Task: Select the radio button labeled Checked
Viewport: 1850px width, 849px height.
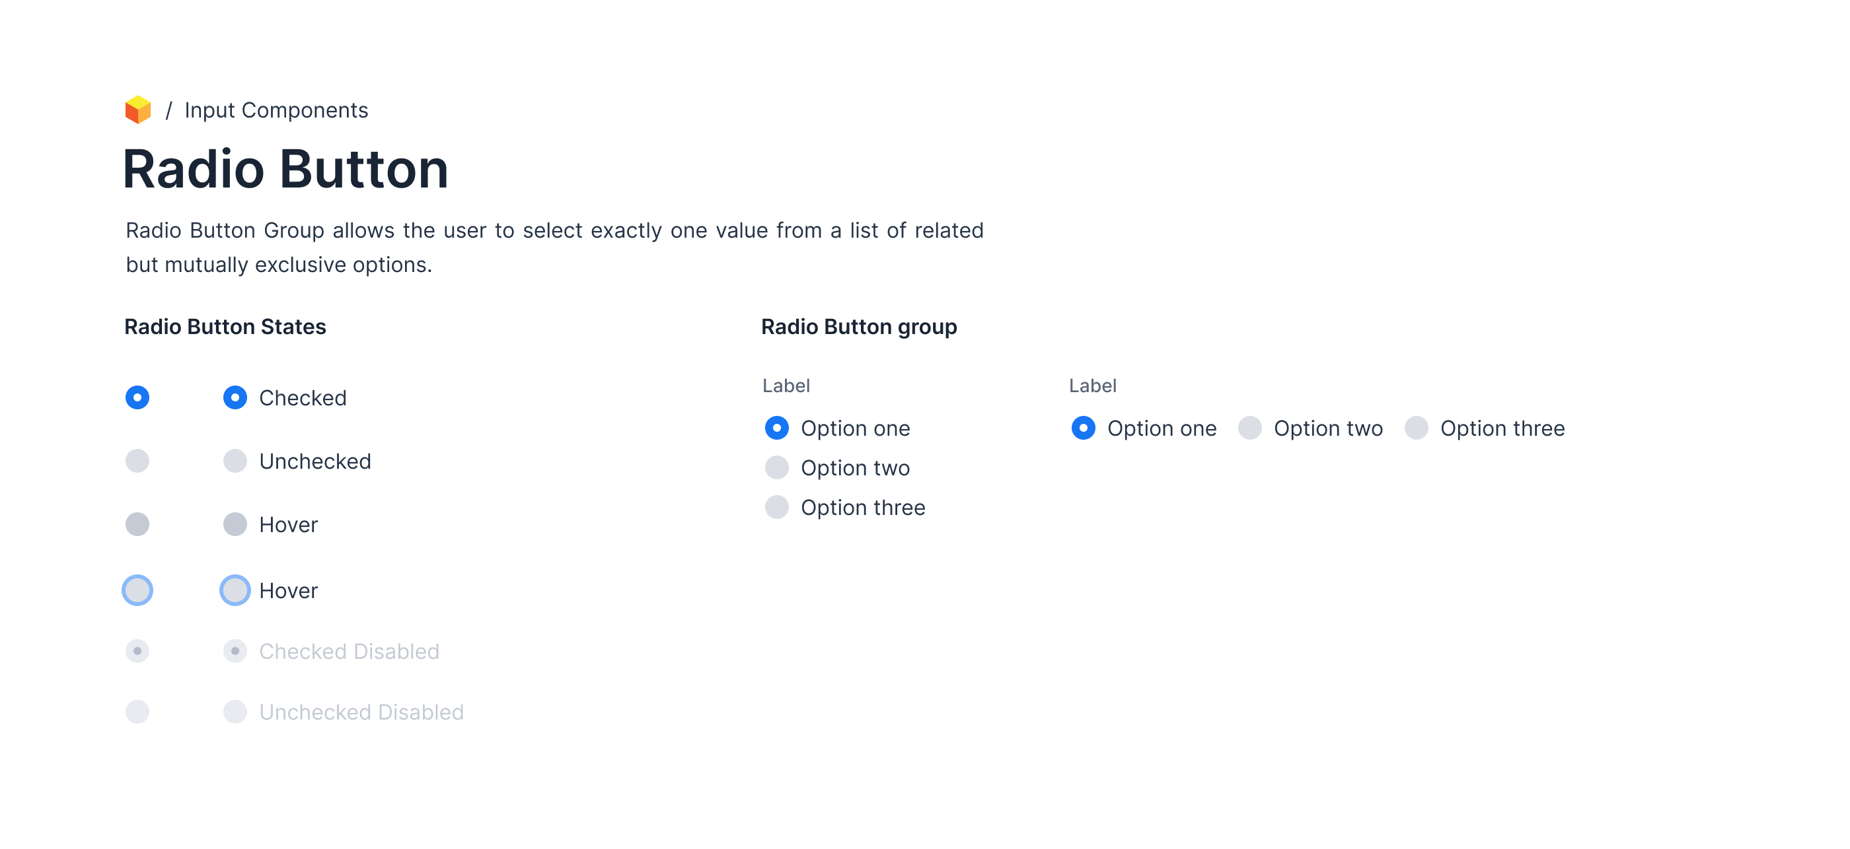Action: click(235, 397)
